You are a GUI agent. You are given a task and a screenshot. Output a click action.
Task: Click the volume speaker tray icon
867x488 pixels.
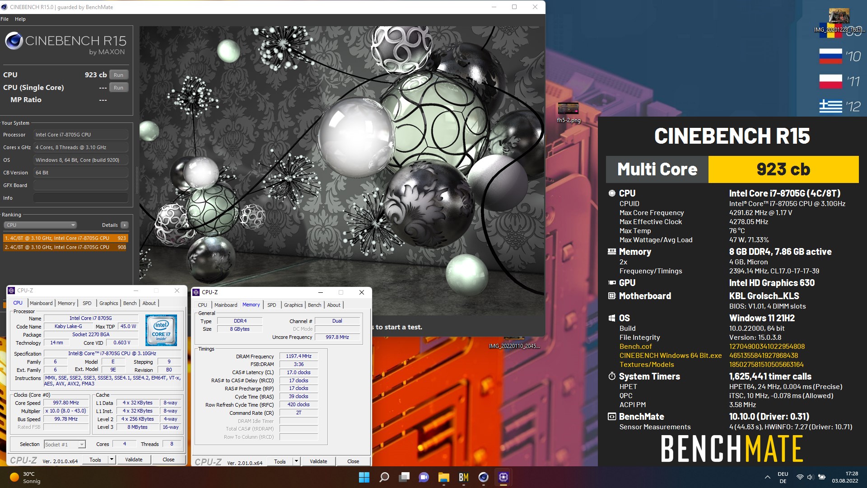tap(810, 477)
